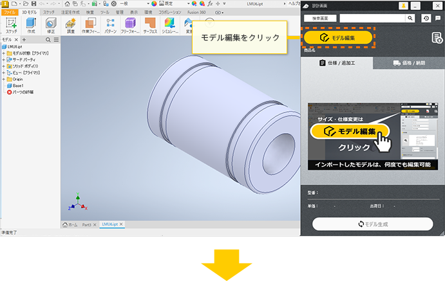Screen dimensions: 445x281
Task: Open the model browser hamburger menu
Action: pos(56,40)
